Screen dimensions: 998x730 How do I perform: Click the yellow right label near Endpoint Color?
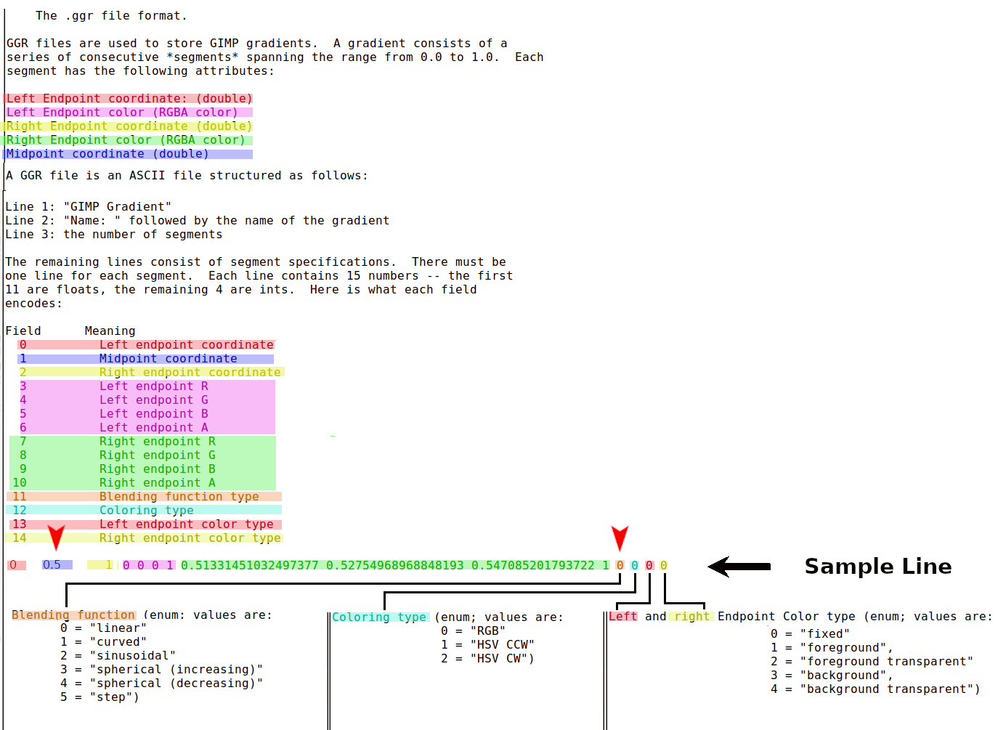691,617
